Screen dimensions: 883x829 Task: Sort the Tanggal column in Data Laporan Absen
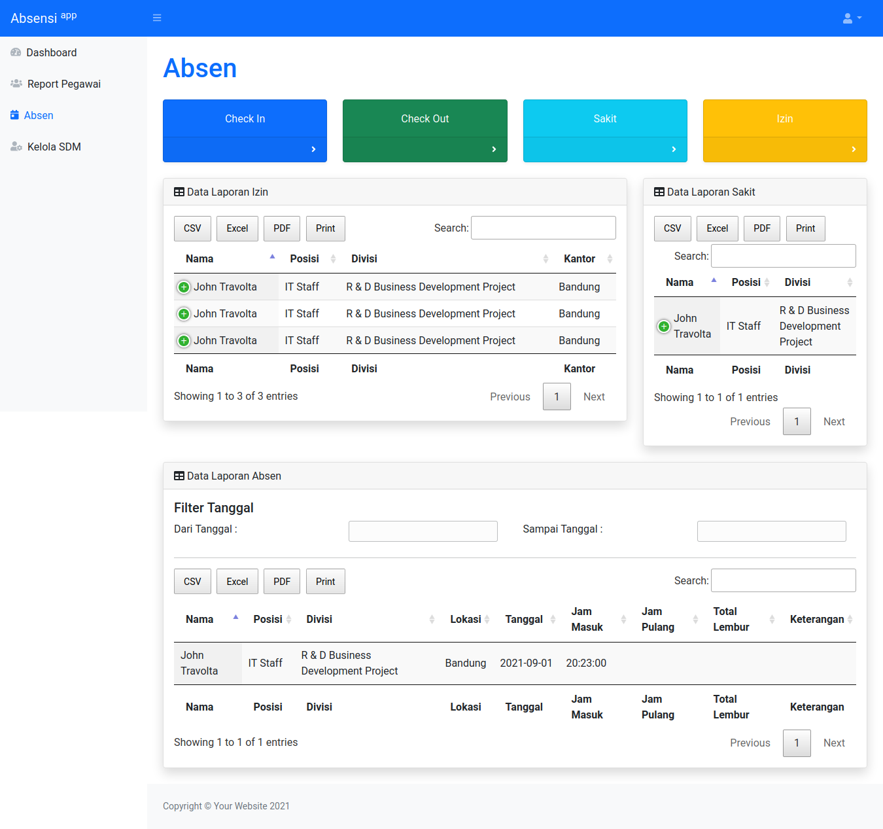pyautogui.click(x=524, y=619)
